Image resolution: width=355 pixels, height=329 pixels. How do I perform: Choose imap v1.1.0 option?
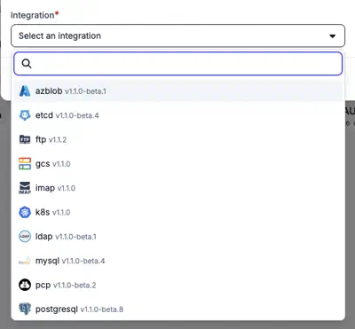[178, 188]
